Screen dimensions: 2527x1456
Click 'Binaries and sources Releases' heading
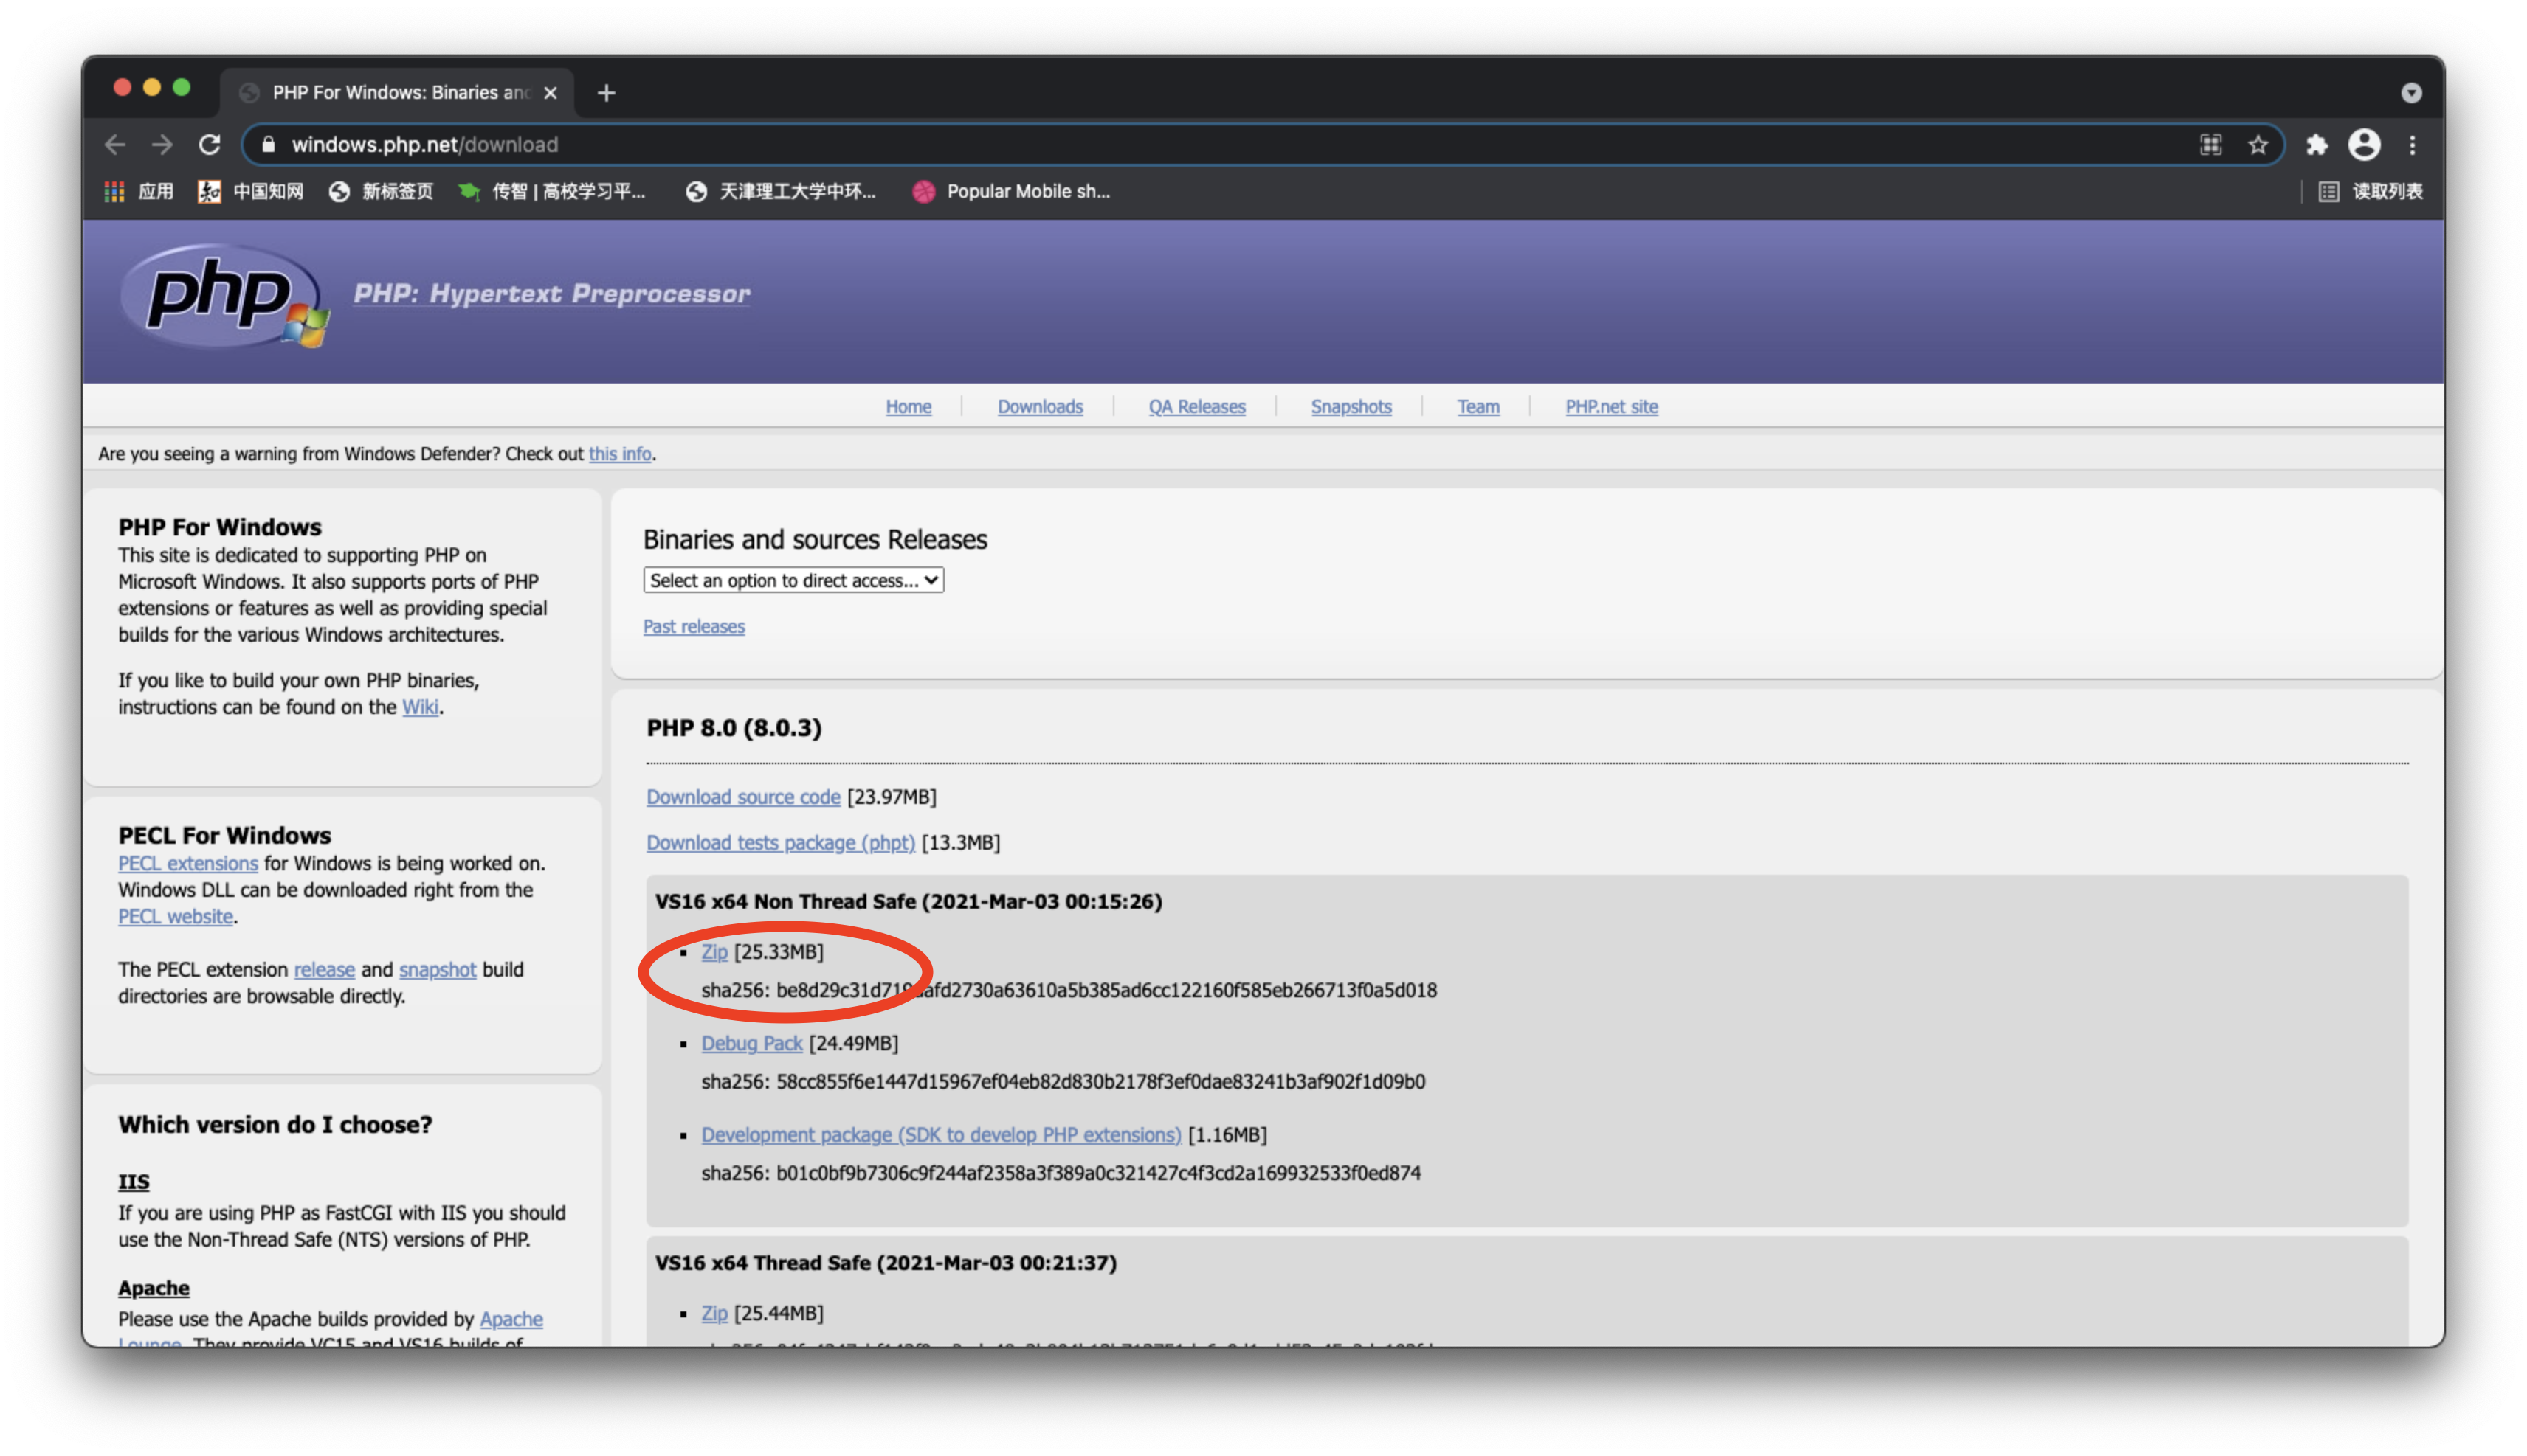(x=816, y=540)
